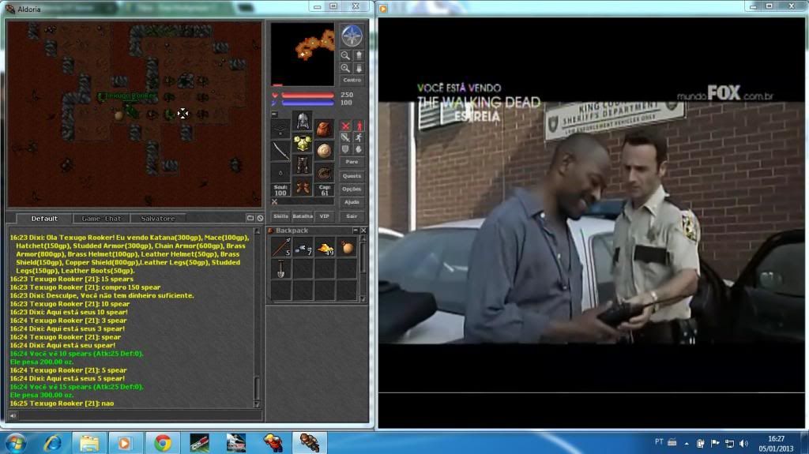Enable the shield defensive fight mode

coord(345,149)
